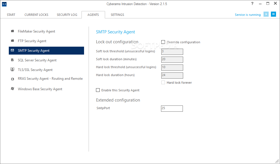The image size is (280, 164).
Task: Start the service with the play icon
Action: click(266, 14)
